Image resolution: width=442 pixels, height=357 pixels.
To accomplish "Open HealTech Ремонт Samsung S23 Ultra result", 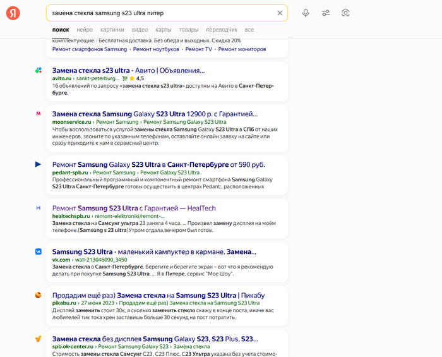I will (134, 208).
